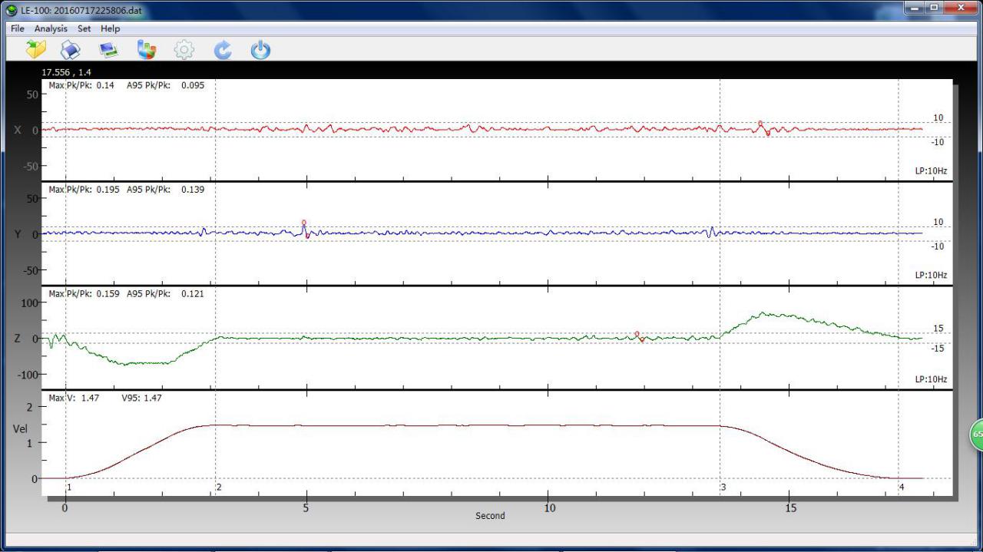This screenshot has height=552, width=983.
Task: Click the open file folder icon
Action: click(x=35, y=50)
